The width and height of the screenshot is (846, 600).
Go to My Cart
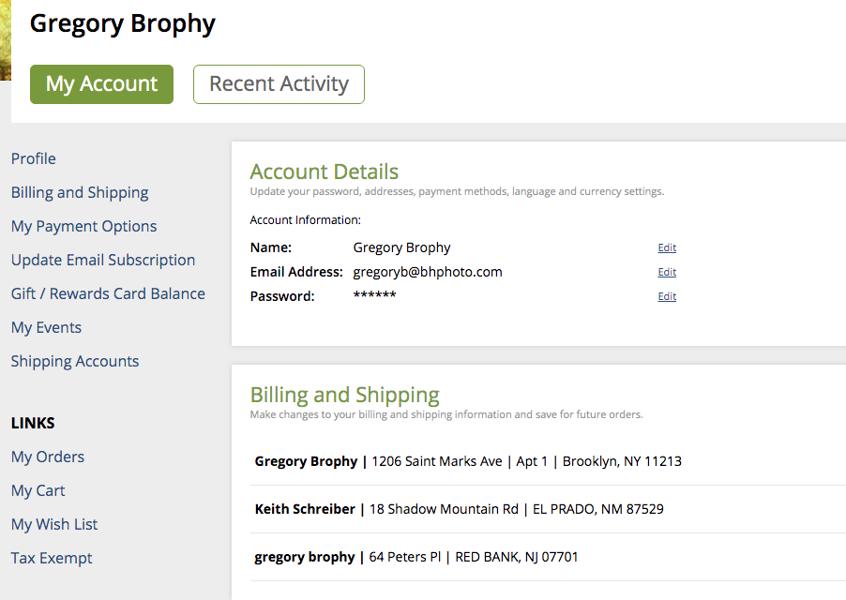pyautogui.click(x=38, y=490)
